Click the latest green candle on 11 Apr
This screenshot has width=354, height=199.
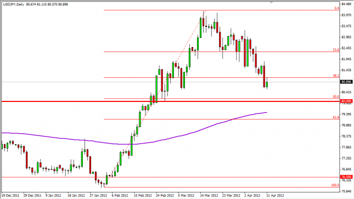(x=267, y=84)
